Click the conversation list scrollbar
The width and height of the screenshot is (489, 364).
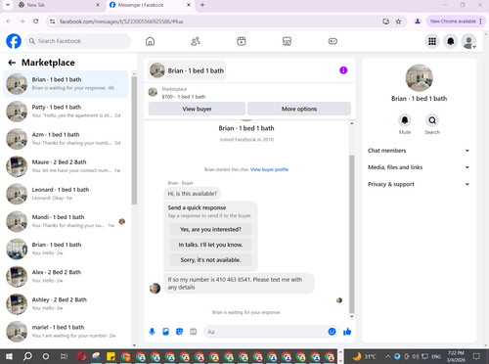[x=134, y=140]
